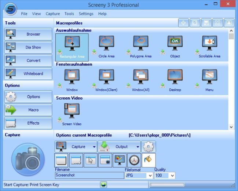The image size is (238, 191).
Task: Open the Help menu
Action: coord(102,14)
